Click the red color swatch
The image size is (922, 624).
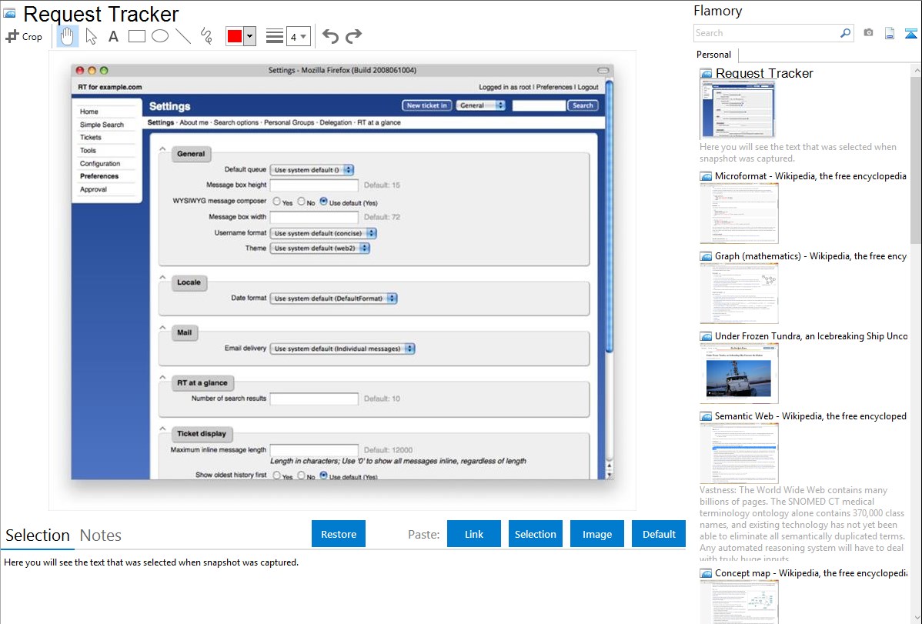[x=234, y=36]
